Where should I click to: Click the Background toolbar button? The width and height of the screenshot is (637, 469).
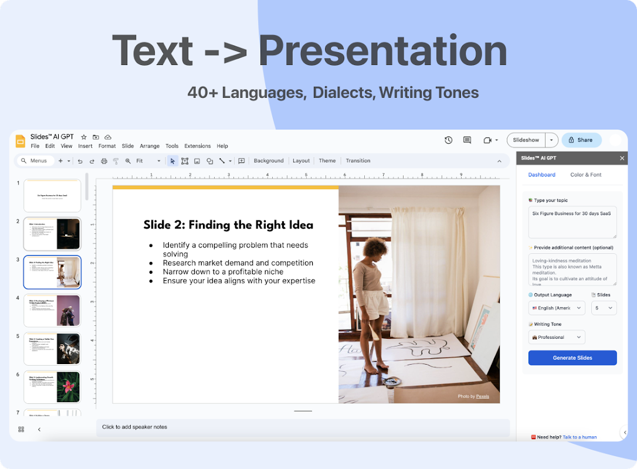(x=269, y=161)
